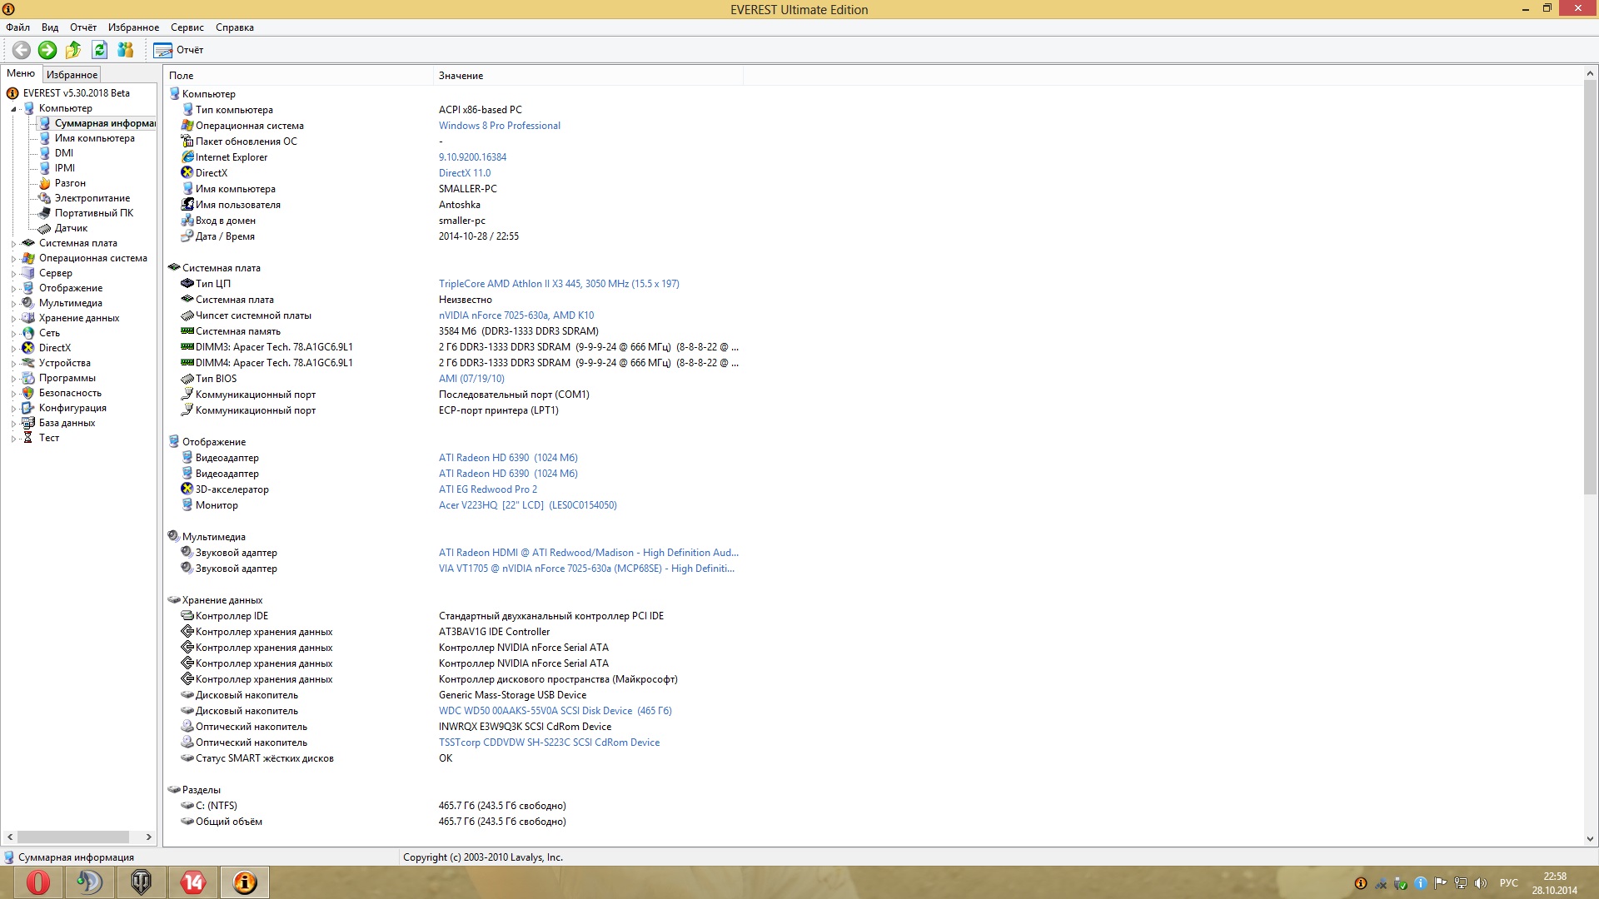
Task: Open TSSTcorp CDDVDW SH-S223C link
Action: coord(550,743)
